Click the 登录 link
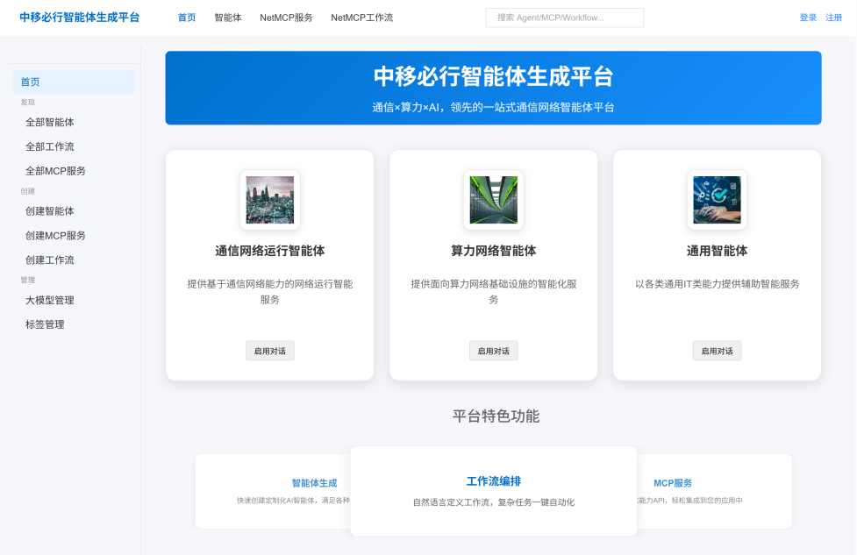Screen dimensions: 857x555 (808, 18)
